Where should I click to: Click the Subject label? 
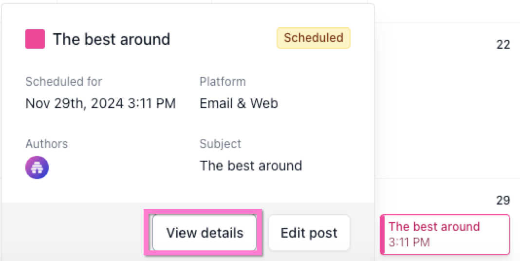tap(220, 144)
